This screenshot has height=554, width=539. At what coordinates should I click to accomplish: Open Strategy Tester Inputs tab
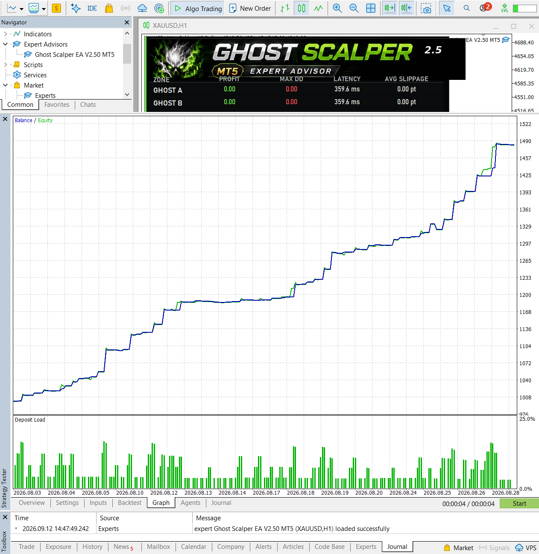[98, 503]
